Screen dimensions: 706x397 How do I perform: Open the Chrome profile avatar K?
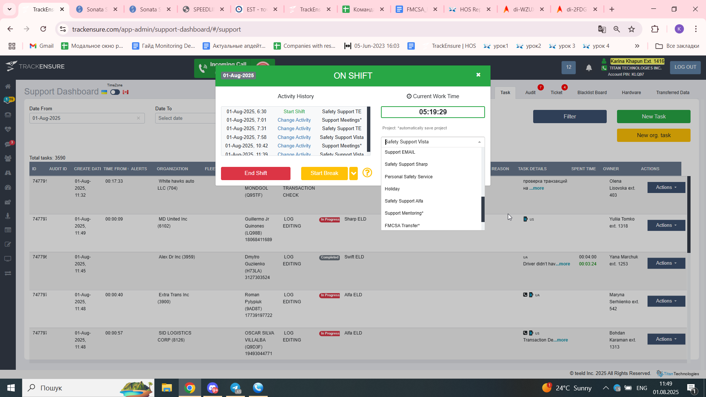pyautogui.click(x=679, y=29)
